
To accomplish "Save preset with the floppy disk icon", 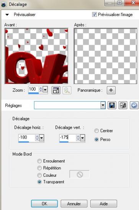I will point(112,105).
